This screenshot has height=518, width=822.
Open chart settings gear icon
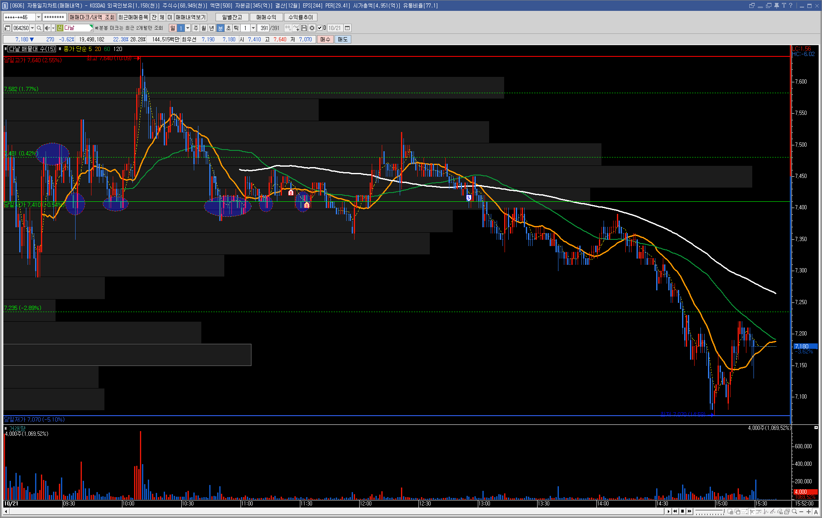coord(312,28)
